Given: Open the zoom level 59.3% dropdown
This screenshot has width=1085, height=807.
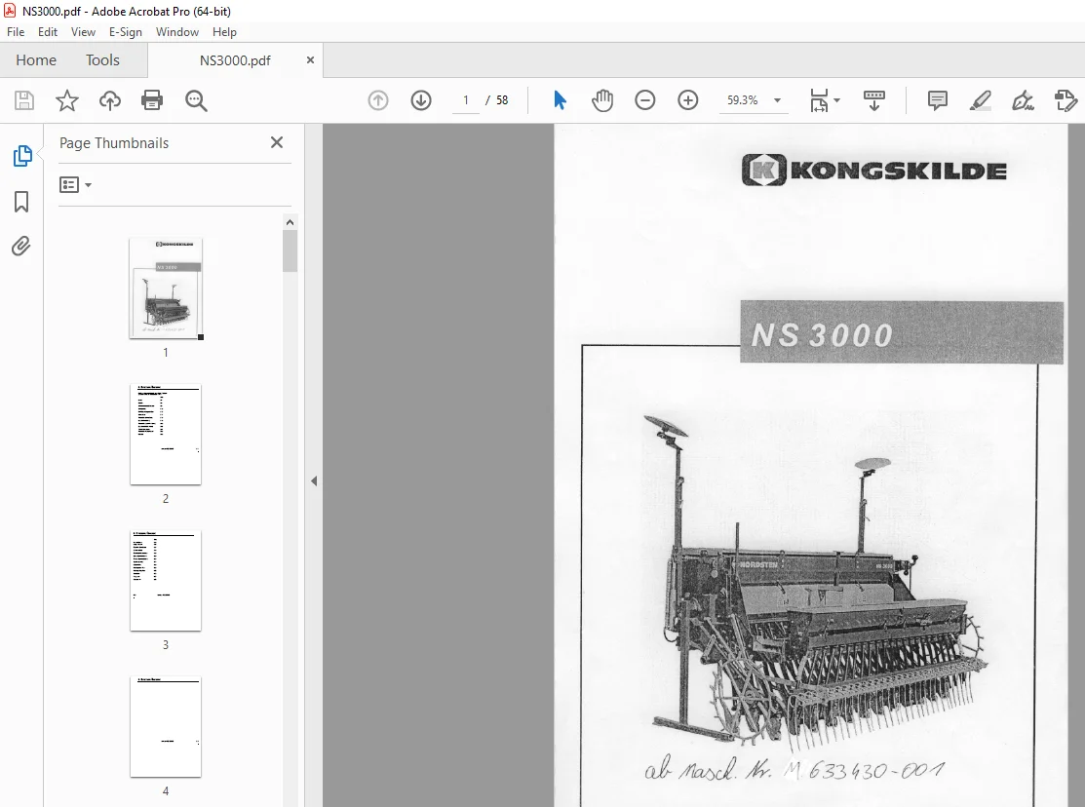Looking at the screenshot, I should pyautogui.click(x=777, y=100).
